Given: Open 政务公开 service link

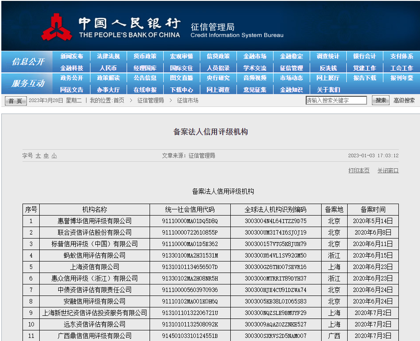Looking at the screenshot, I should tap(71, 78).
